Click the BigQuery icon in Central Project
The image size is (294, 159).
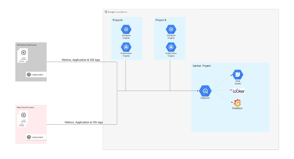point(205,91)
